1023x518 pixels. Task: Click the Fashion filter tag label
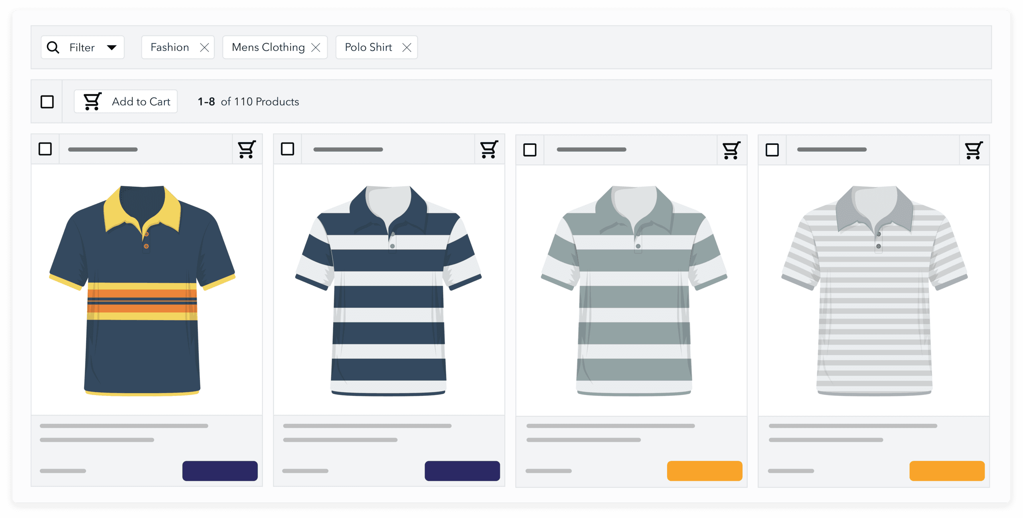[169, 47]
